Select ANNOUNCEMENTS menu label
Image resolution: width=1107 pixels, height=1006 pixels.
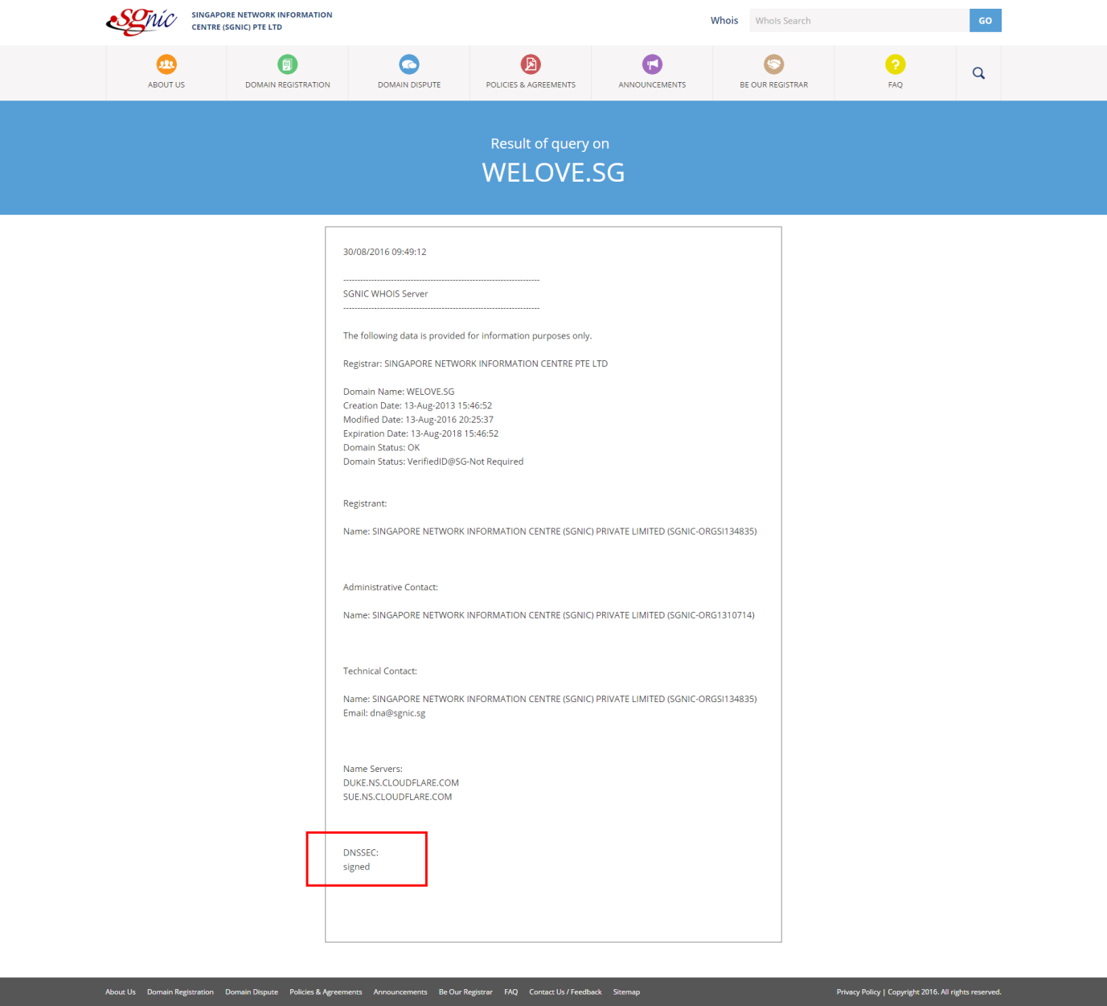tap(652, 84)
